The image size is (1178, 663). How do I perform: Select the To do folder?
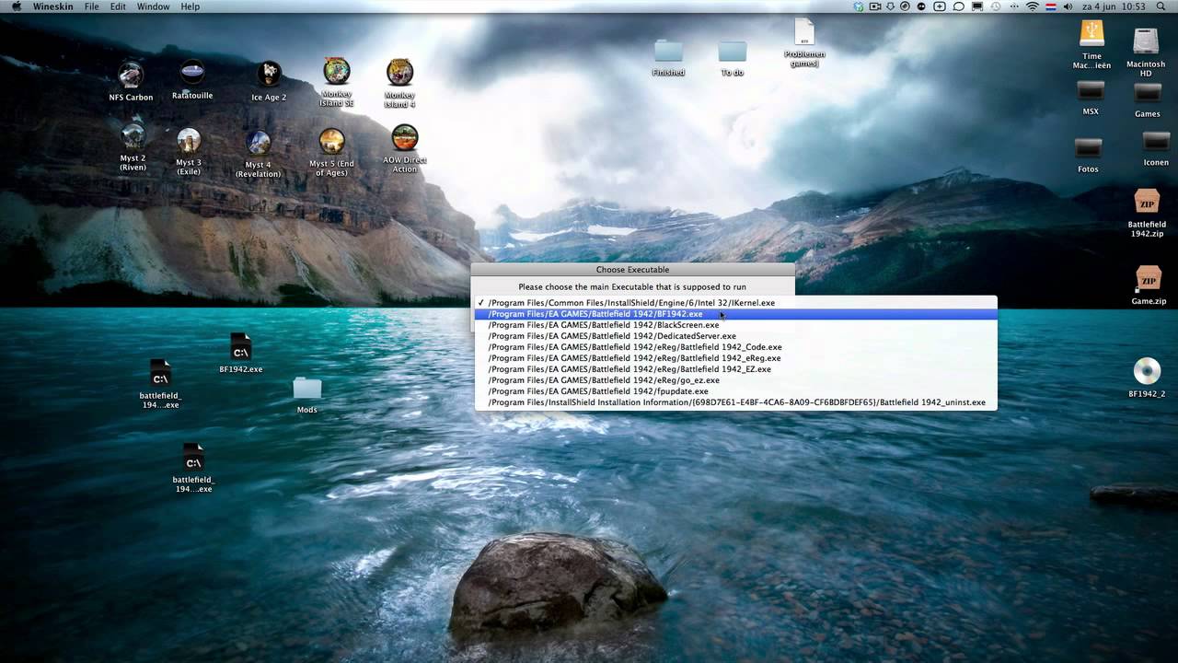pos(733,52)
